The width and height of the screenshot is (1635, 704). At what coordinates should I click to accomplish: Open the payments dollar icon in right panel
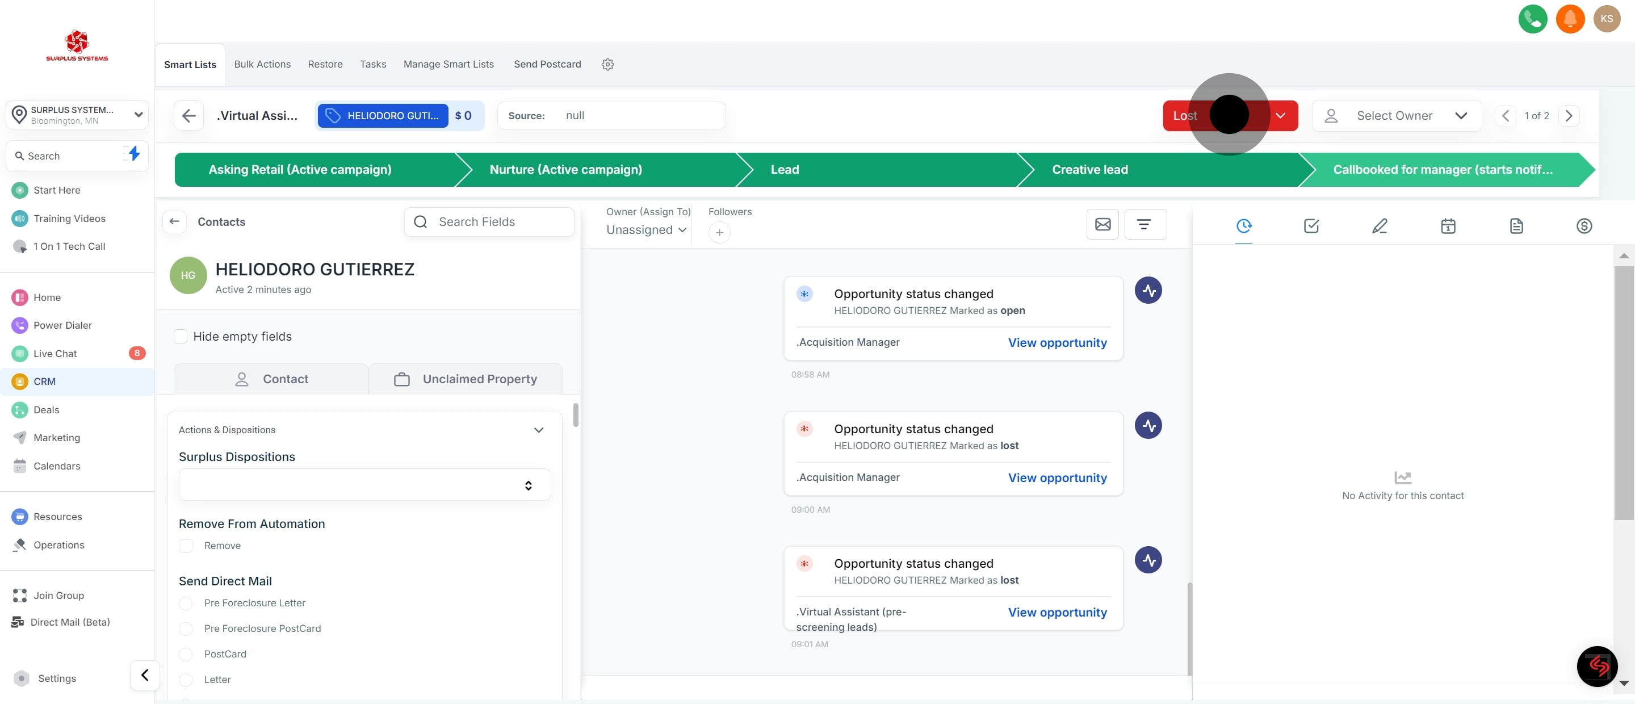pos(1583,226)
